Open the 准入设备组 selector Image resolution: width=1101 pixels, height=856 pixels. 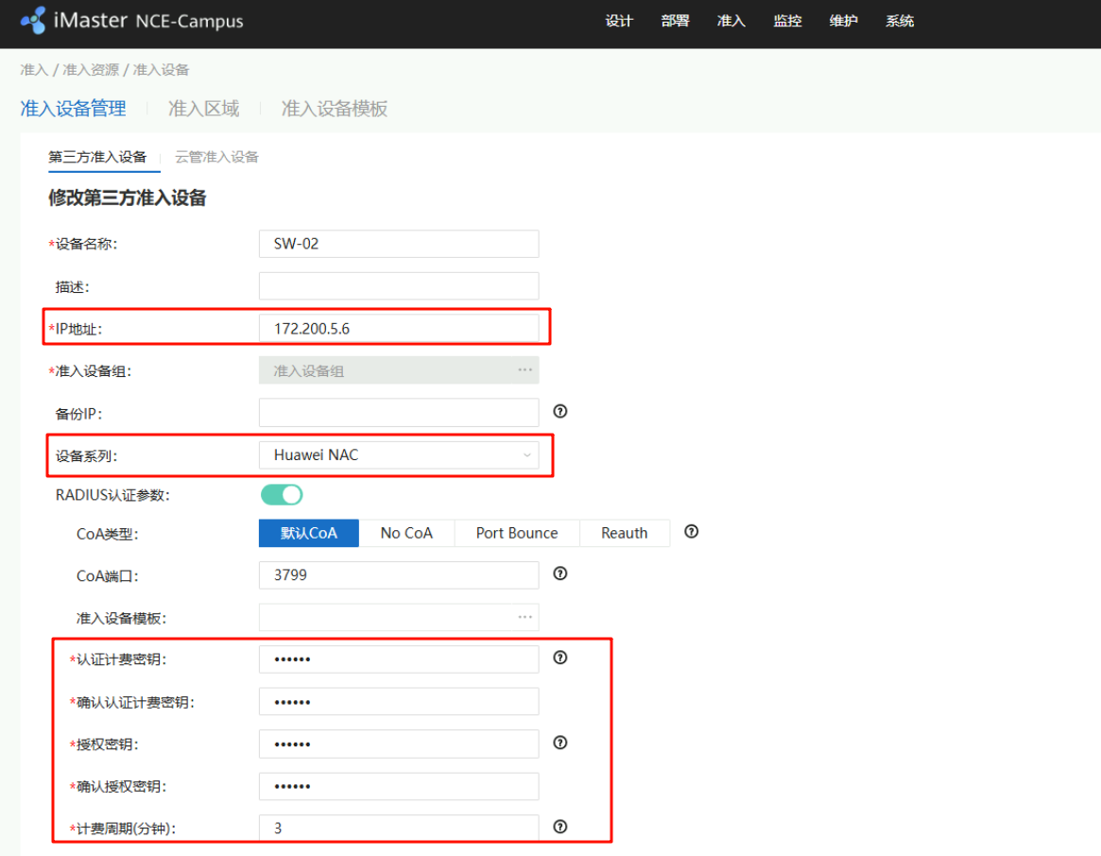coord(399,370)
